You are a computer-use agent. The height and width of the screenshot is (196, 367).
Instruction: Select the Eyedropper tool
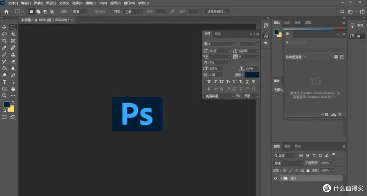[x=4, y=48]
